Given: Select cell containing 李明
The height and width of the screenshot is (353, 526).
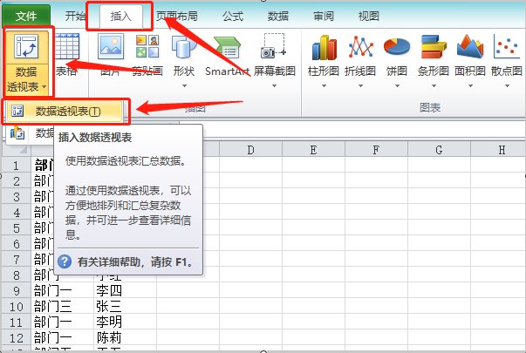Looking at the screenshot, I should coord(125,322).
